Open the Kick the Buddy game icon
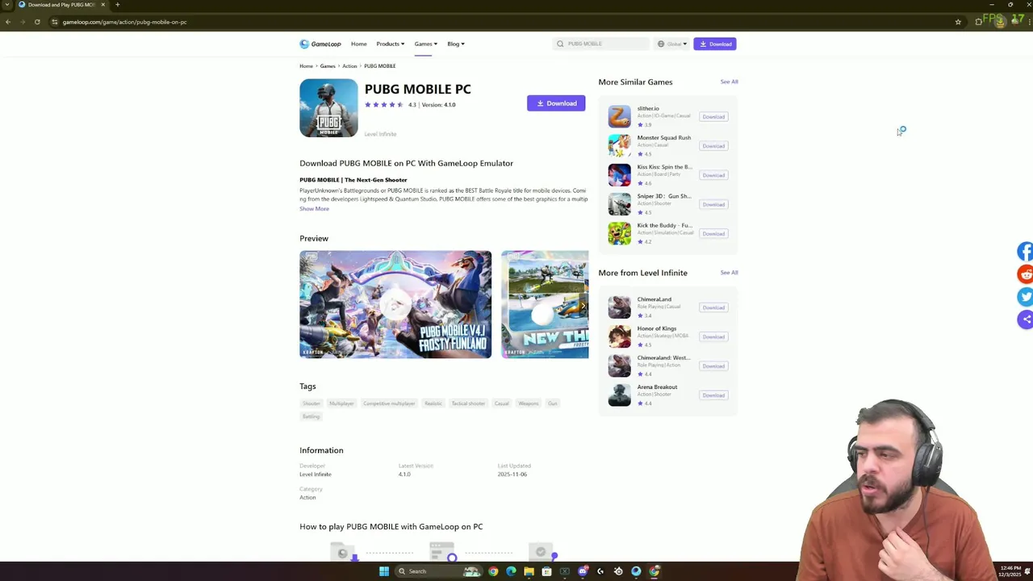The image size is (1033, 581). point(619,233)
